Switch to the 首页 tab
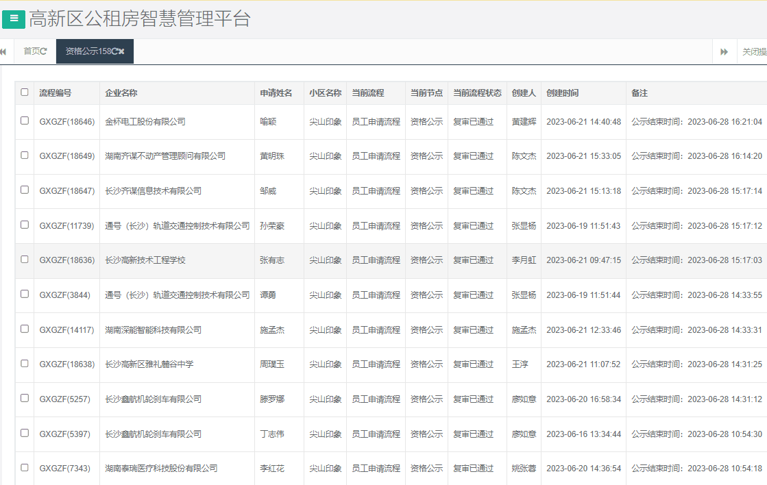This screenshot has height=485, width=767. pyautogui.click(x=30, y=51)
